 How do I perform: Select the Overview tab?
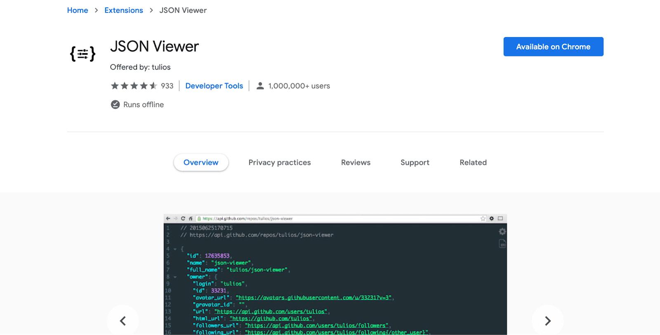click(x=201, y=162)
